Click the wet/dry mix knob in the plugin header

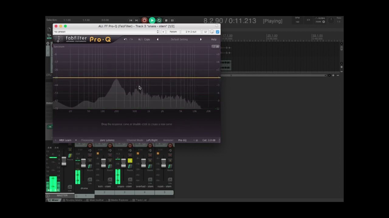coord(212,32)
